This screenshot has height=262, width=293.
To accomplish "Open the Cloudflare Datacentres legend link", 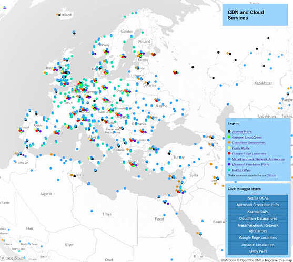I will coord(248,143).
